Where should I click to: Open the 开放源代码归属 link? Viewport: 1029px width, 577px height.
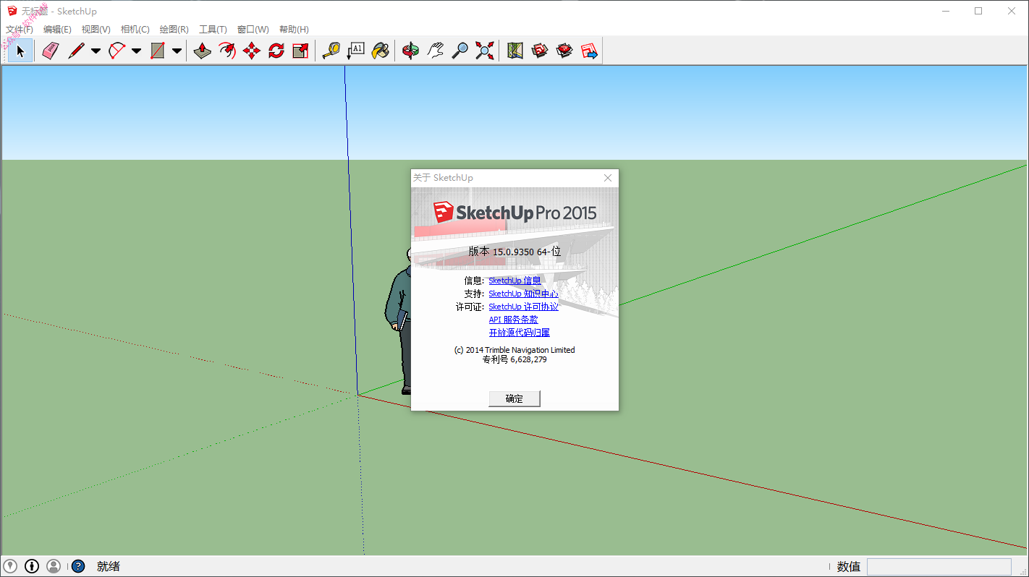point(519,333)
